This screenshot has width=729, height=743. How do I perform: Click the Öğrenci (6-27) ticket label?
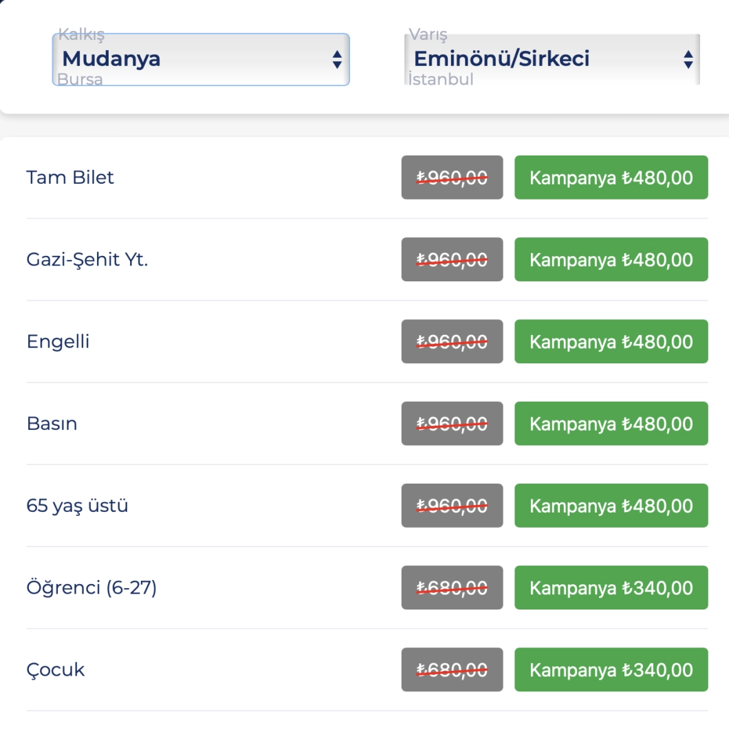pyautogui.click(x=91, y=588)
